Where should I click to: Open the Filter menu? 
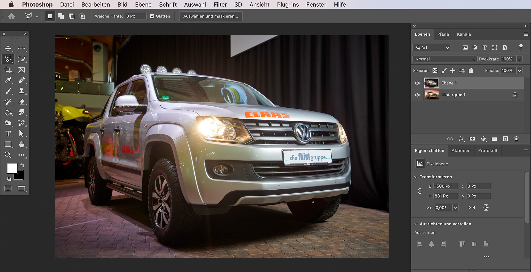[x=220, y=5]
